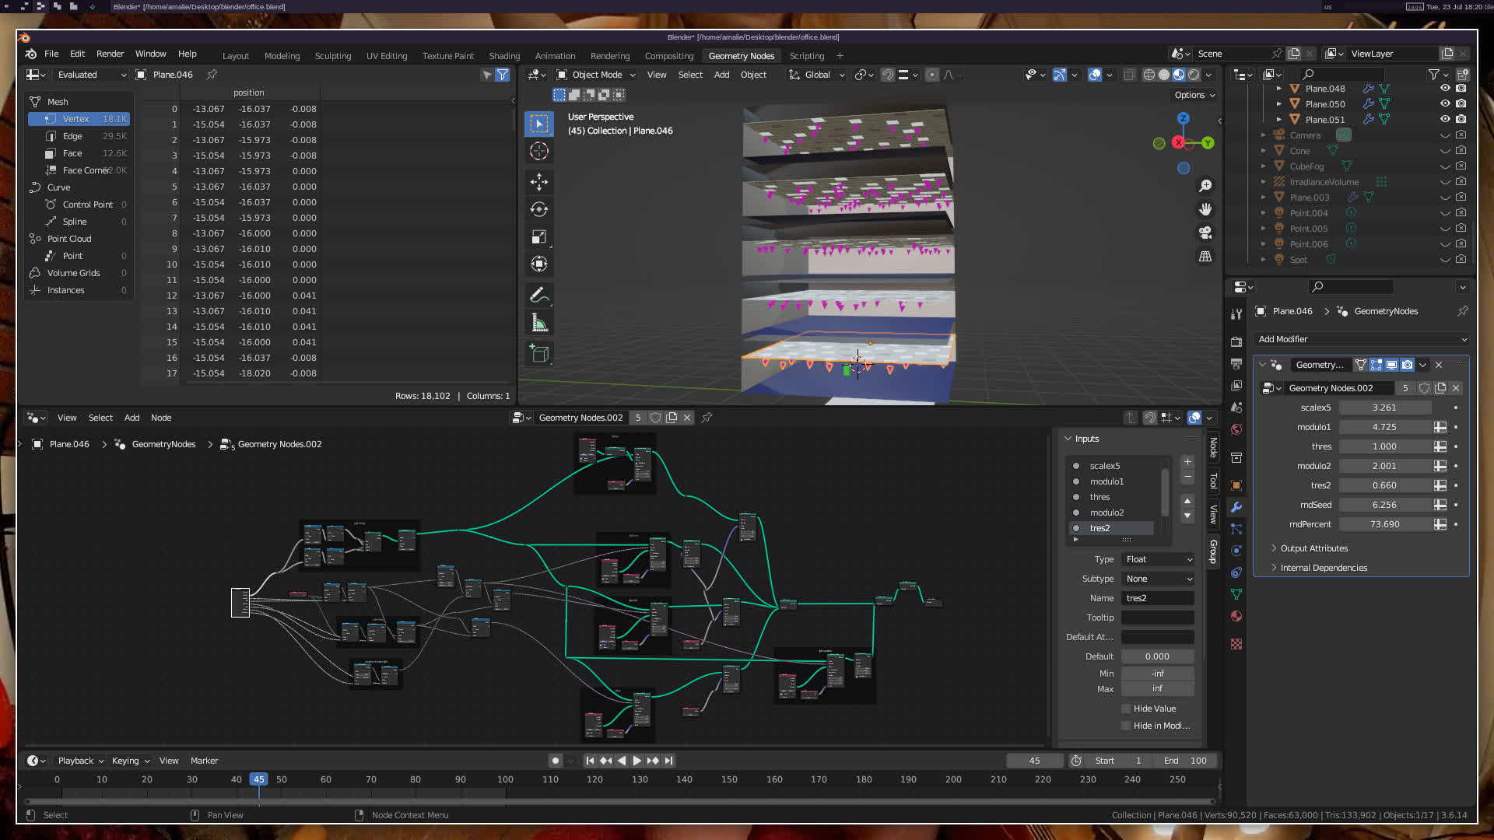Screen dimensions: 1494x840
Task: Hide Plane.048 using its eye icon
Action: (1445, 89)
